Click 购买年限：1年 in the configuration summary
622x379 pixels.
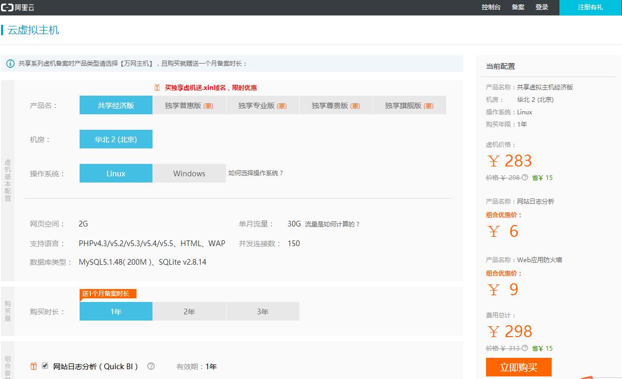507,124
